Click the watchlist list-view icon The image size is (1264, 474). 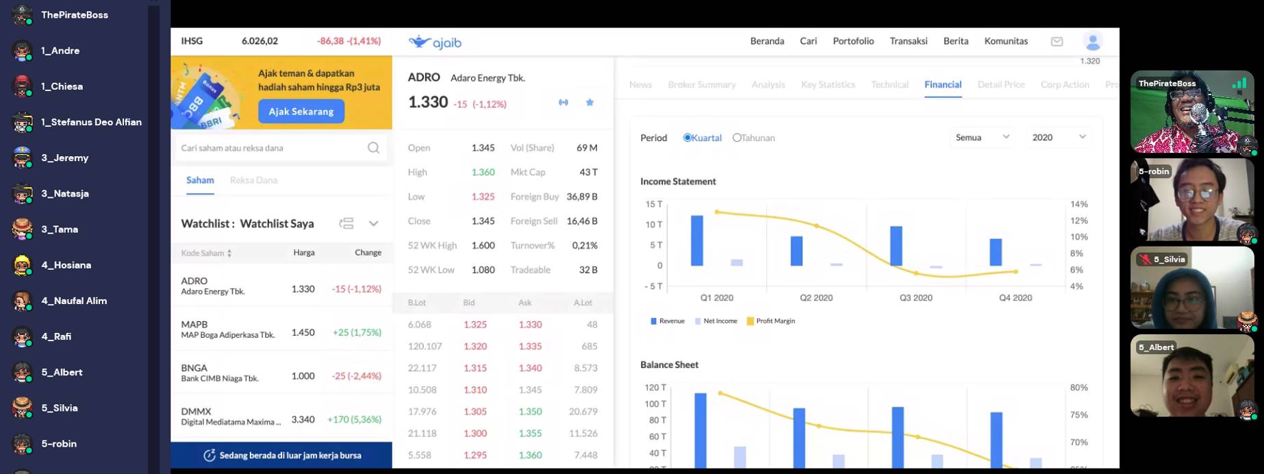[x=346, y=223]
